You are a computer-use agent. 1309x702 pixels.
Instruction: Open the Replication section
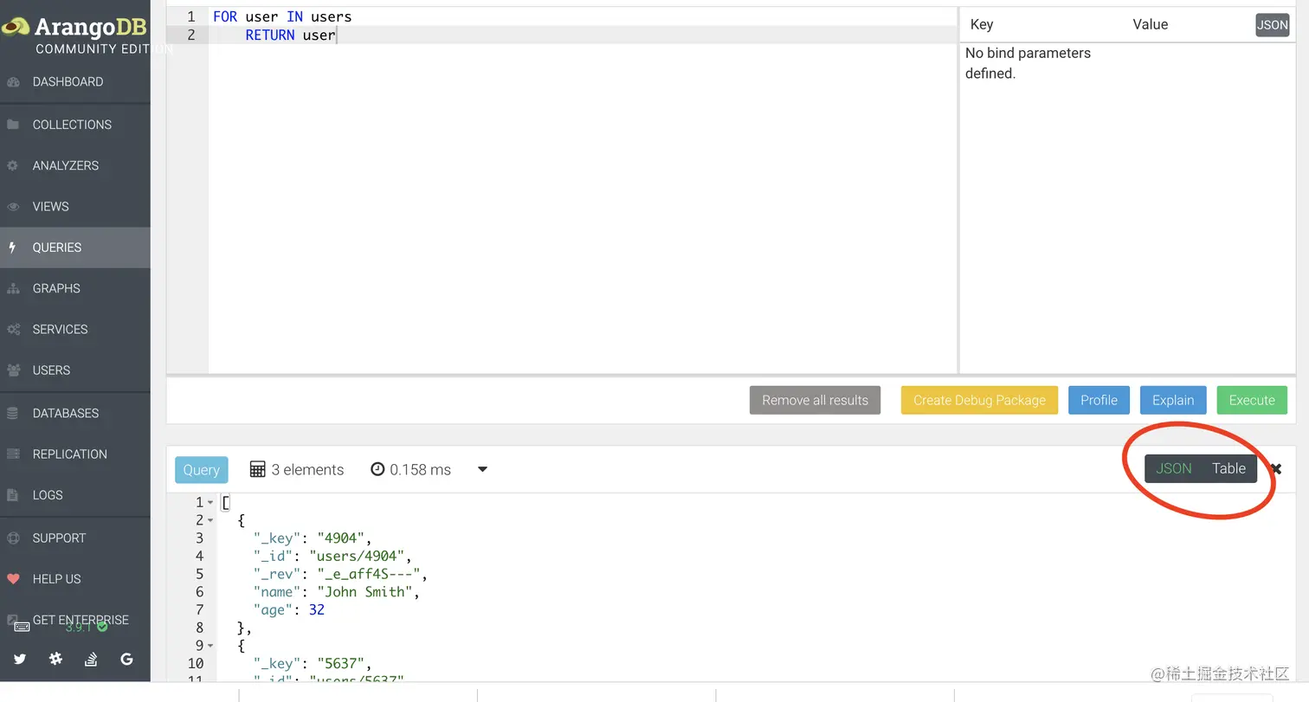pos(74,454)
